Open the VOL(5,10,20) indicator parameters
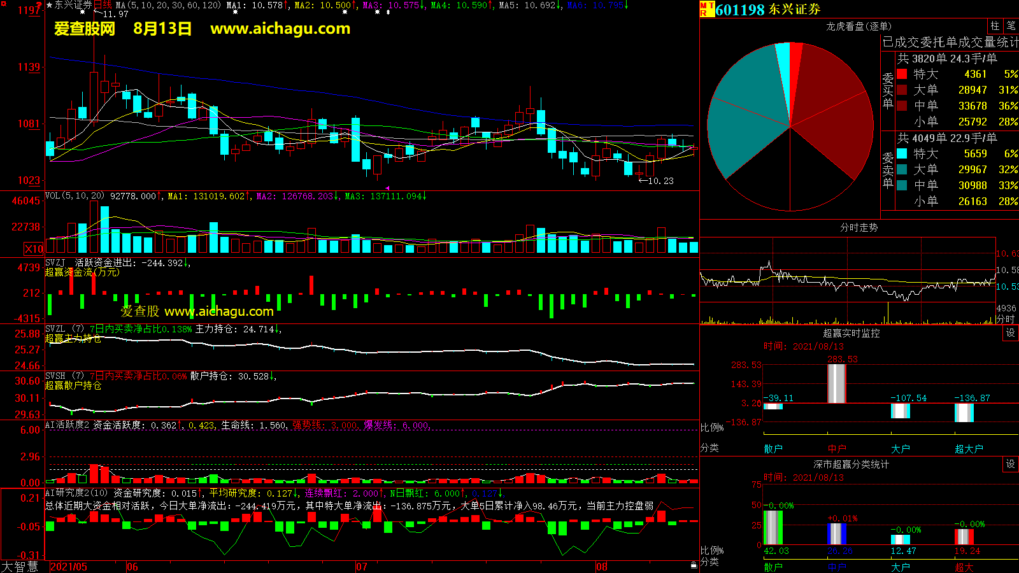Screen dimensions: 1019x573 pos(75,196)
